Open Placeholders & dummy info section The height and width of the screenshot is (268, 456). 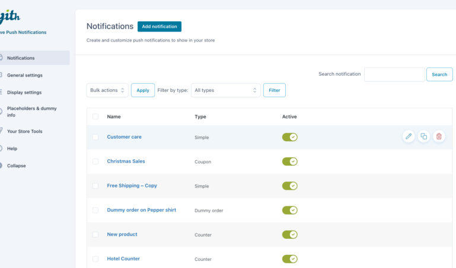click(31, 111)
